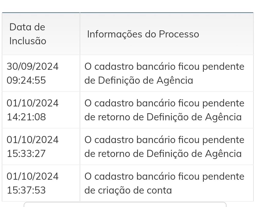
Task: Click the word 'Inclusão' in the header
Action: pyautogui.click(x=28, y=41)
